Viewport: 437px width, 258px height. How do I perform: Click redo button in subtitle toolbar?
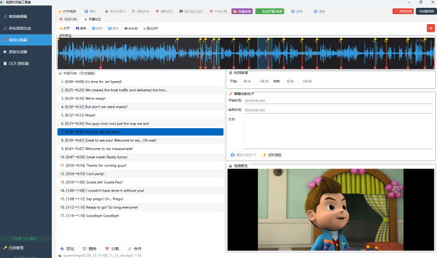pyautogui.click(x=113, y=28)
